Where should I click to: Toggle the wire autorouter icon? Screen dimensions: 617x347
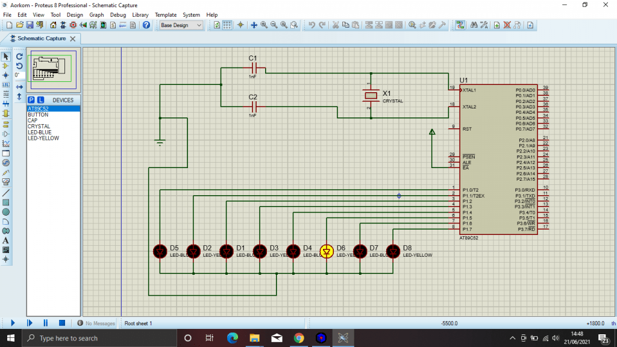click(x=460, y=25)
